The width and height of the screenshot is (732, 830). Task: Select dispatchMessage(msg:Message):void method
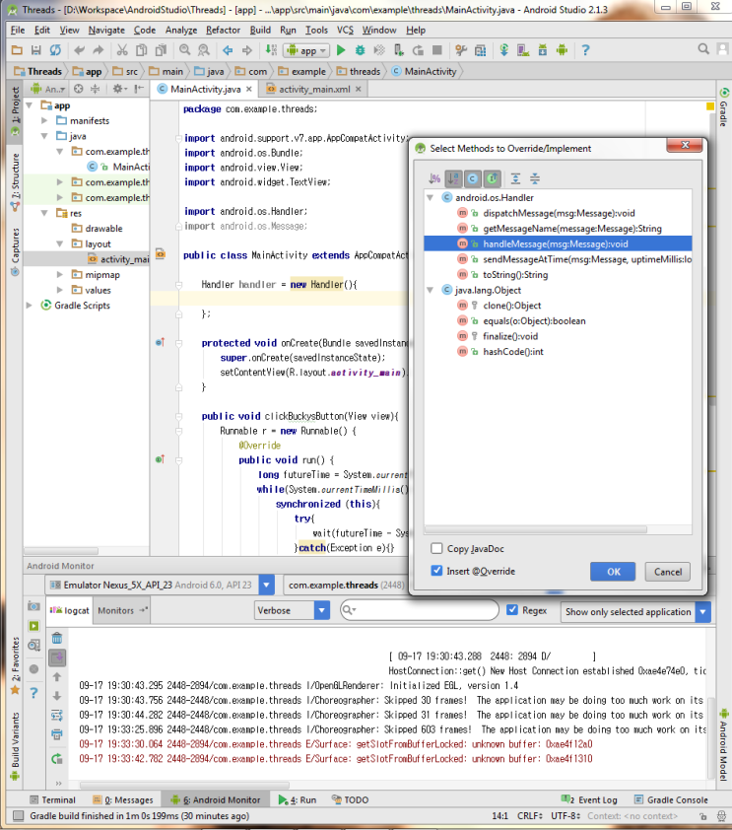[559, 213]
